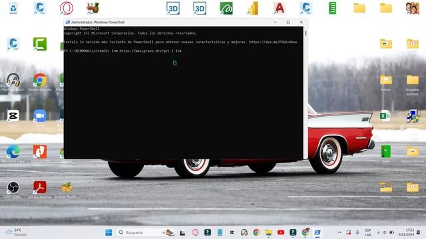
Task: Open the blue notepad taskbar icon
Action: [x=220, y=232]
